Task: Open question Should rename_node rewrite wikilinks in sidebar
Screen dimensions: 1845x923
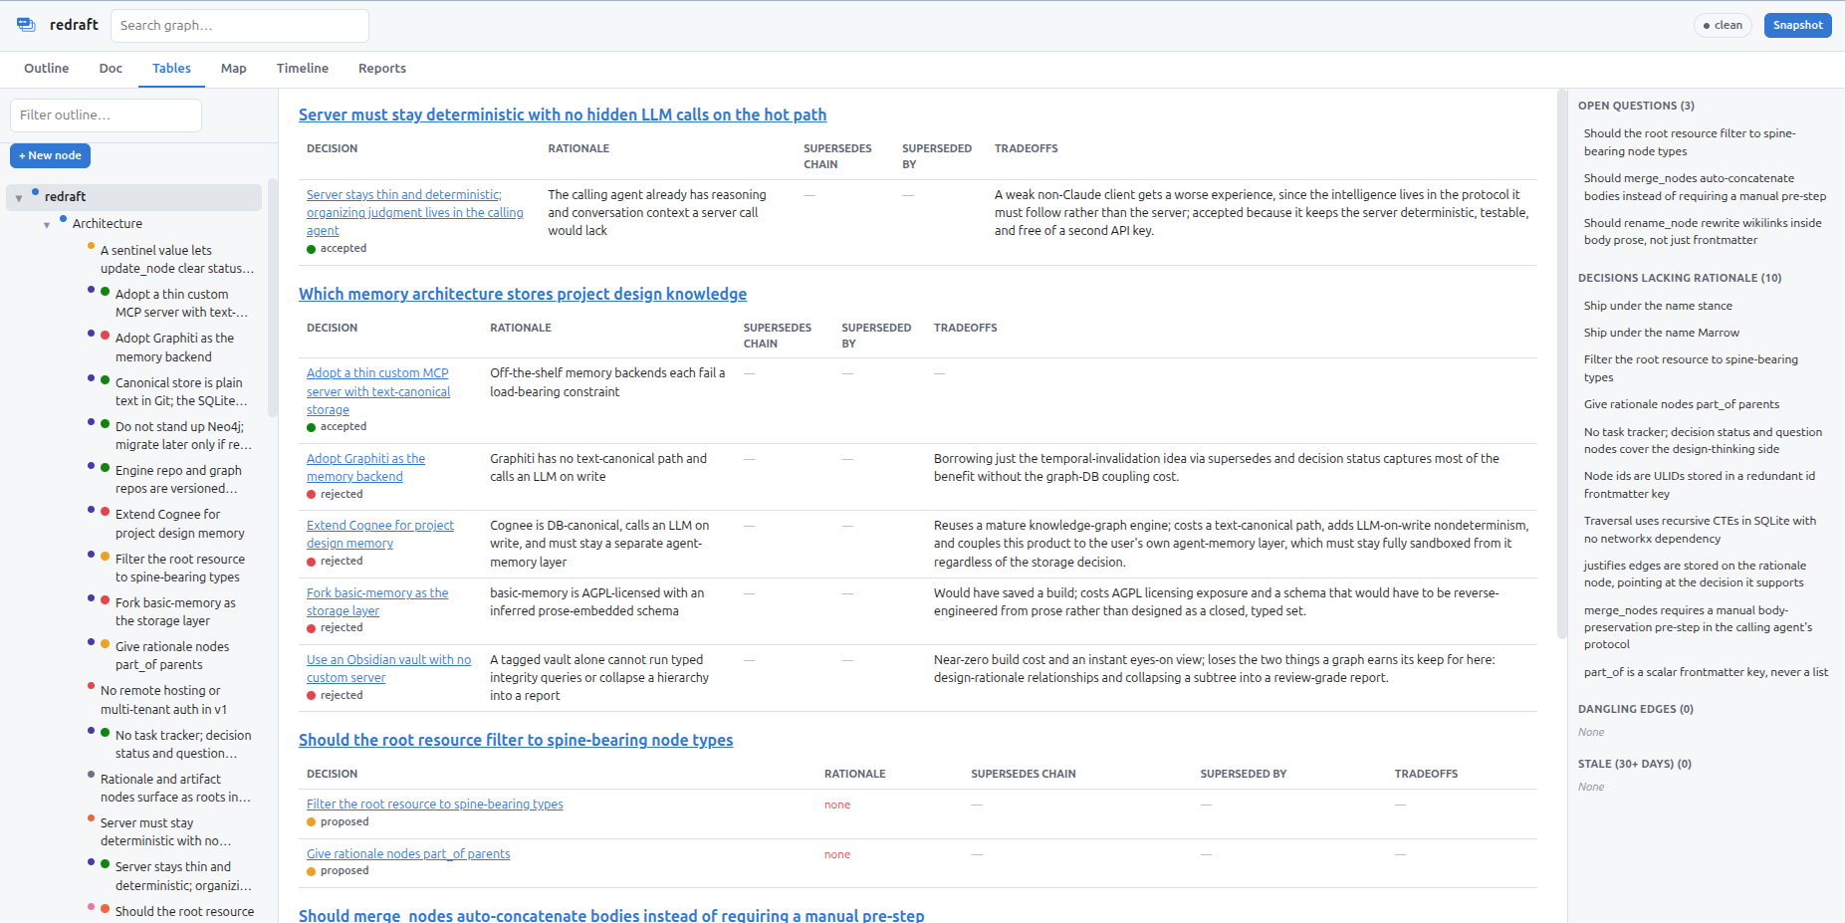Action: pyautogui.click(x=1703, y=232)
